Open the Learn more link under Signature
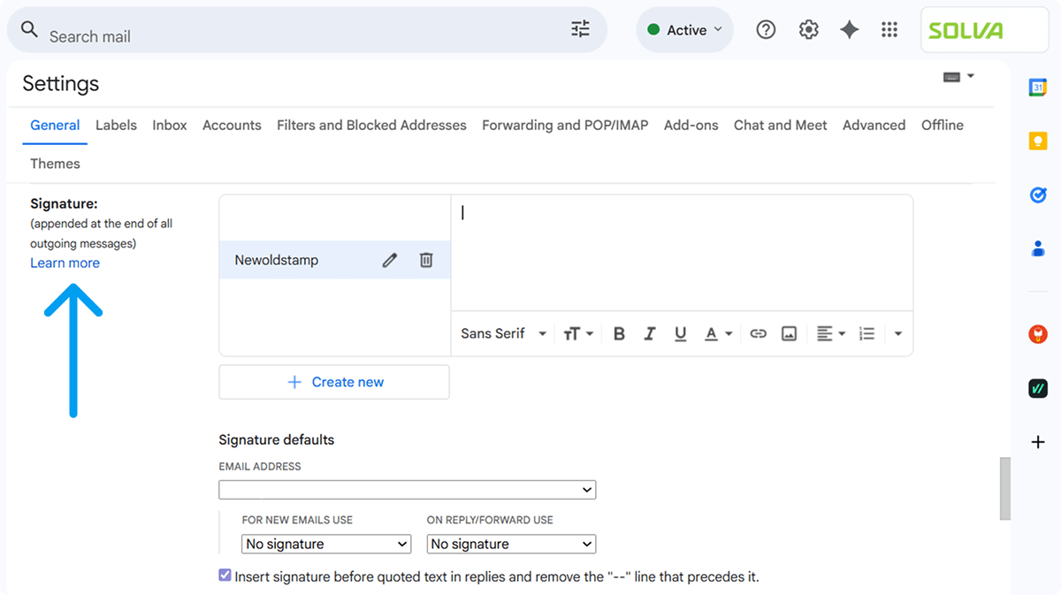 tap(65, 263)
